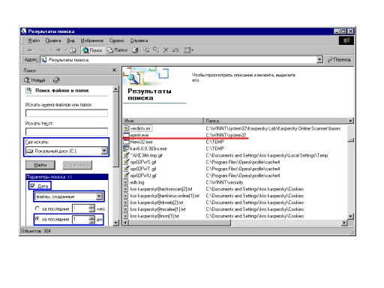Go up one folder level
384x288 pixels.
pos(73,50)
